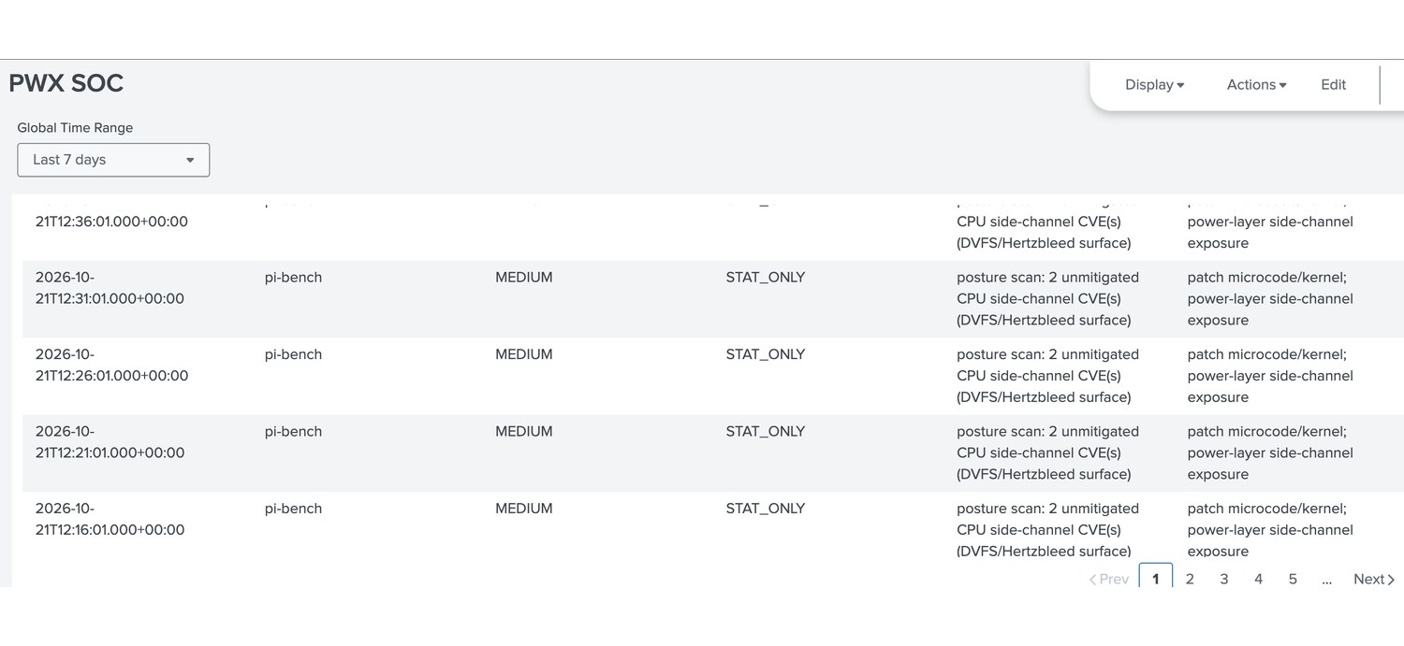Click posture scan description in the 12:16:01 row

[x=1048, y=529]
